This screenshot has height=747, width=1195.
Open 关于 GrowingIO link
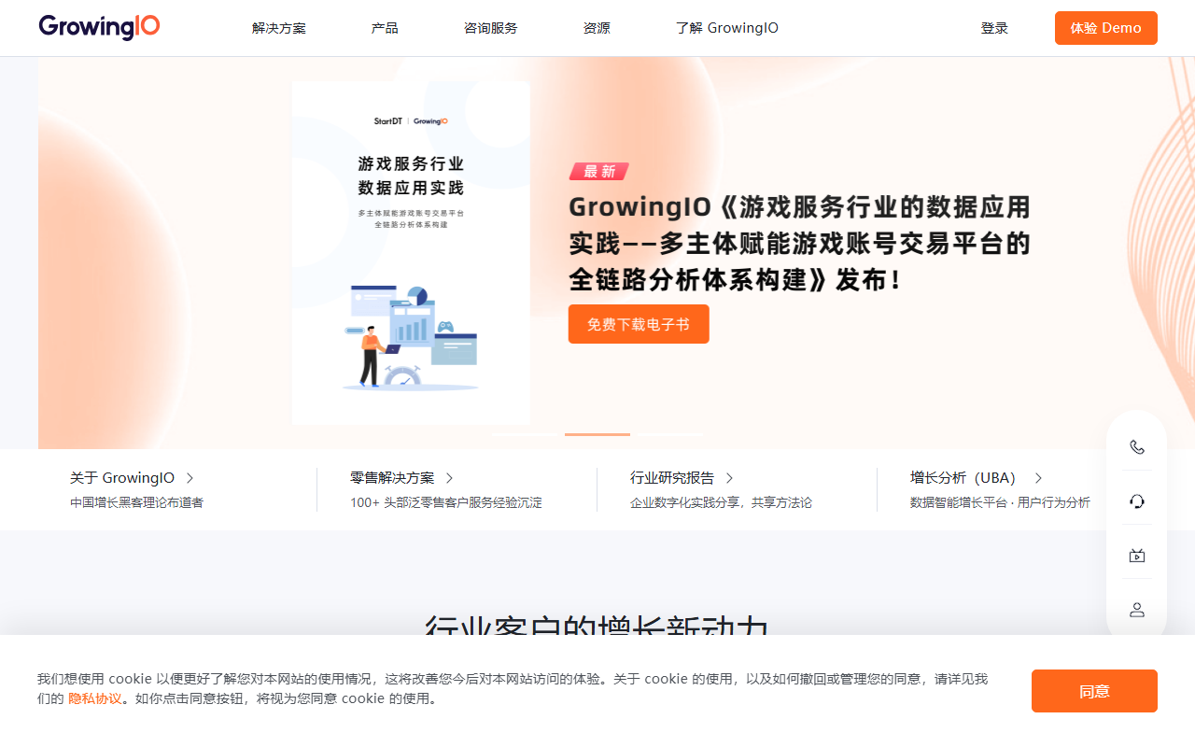tap(122, 477)
